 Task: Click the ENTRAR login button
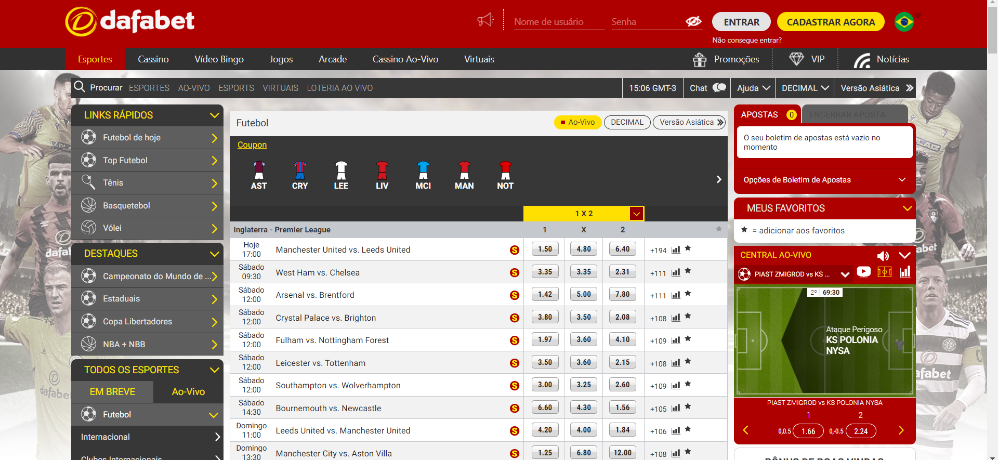(x=741, y=22)
